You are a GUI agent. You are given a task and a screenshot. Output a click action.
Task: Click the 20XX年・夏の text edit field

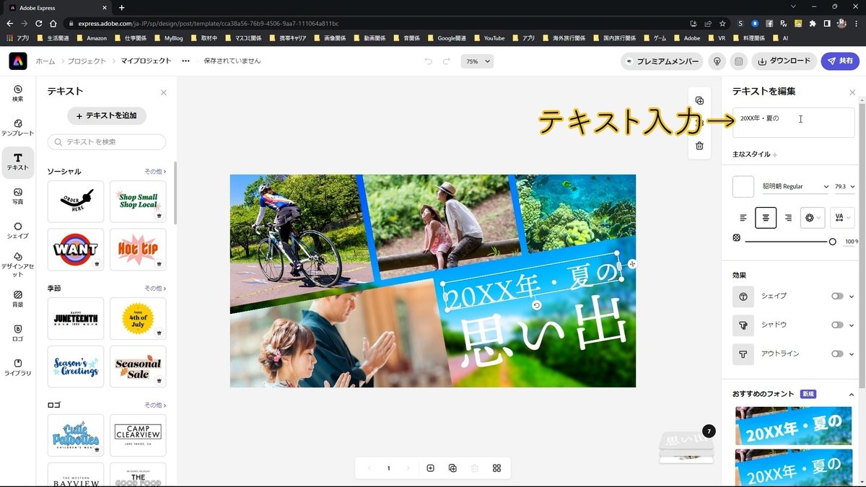coord(794,123)
